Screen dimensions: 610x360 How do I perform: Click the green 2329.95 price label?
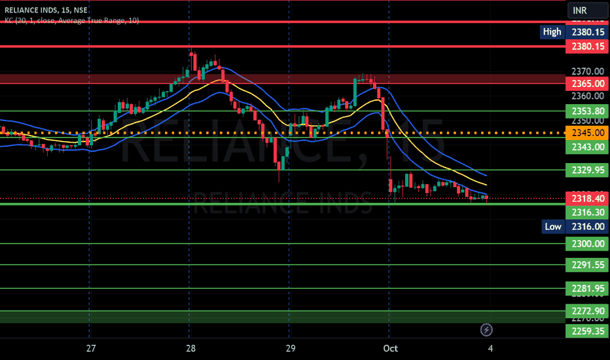(587, 170)
